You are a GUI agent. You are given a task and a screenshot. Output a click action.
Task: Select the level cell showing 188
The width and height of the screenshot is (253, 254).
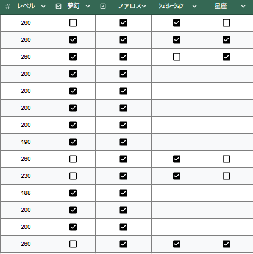26,193
